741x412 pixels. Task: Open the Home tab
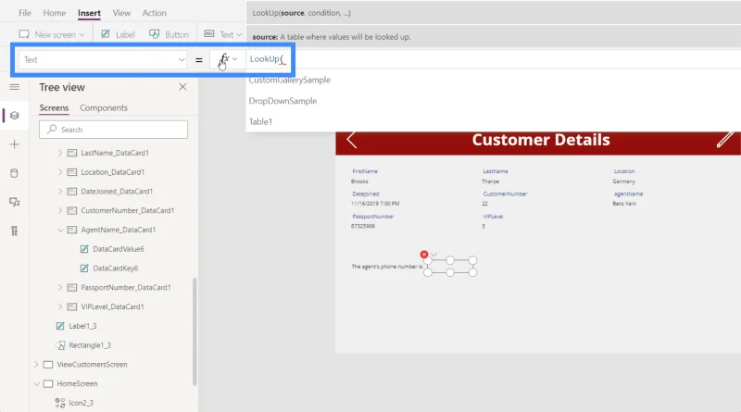pyautogui.click(x=55, y=13)
